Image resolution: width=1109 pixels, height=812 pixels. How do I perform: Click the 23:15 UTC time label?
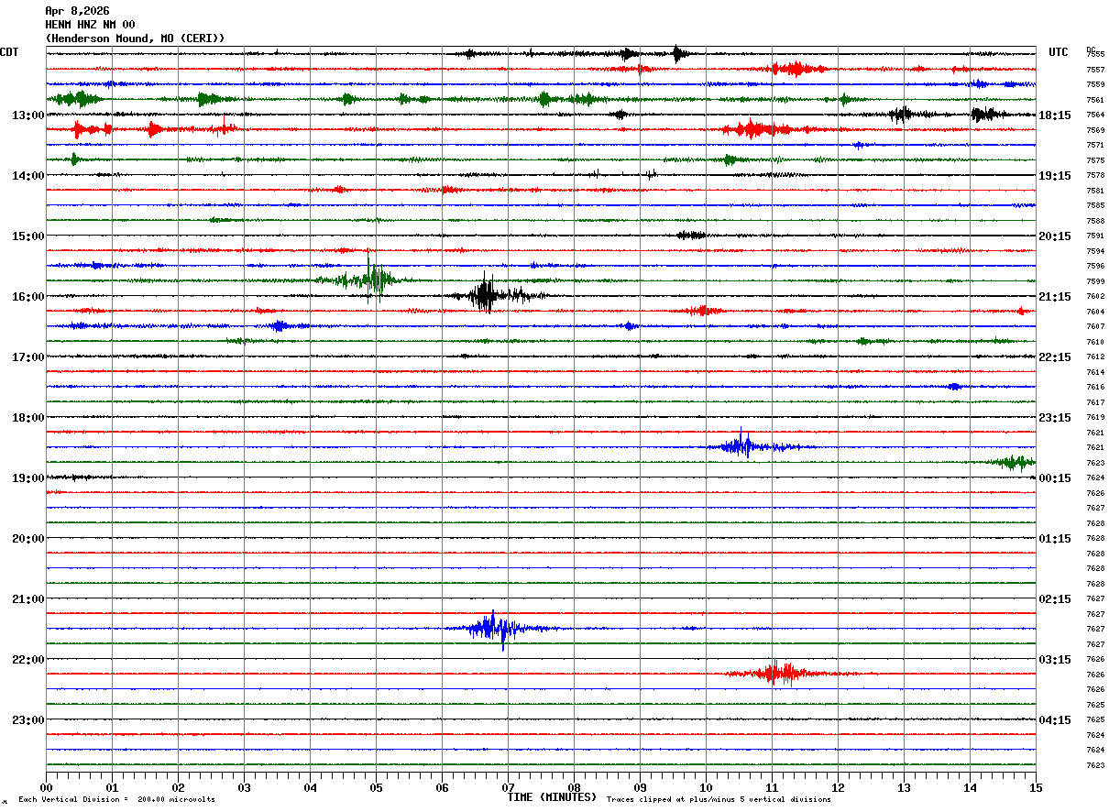pyautogui.click(x=1055, y=418)
